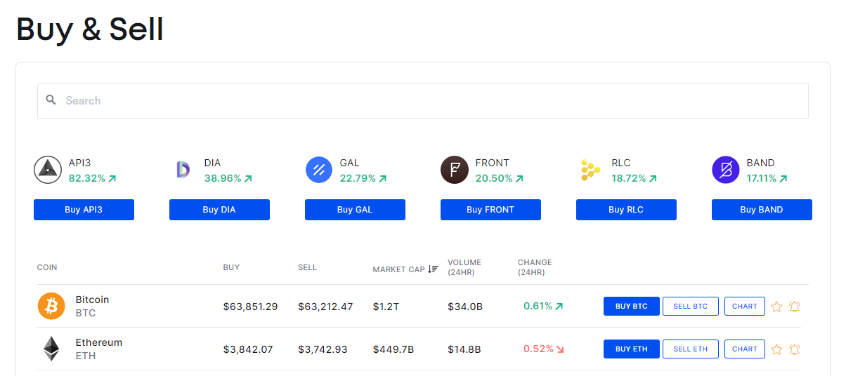The image size is (846, 376).
Task: Click the API3 coin logo
Action: pyautogui.click(x=48, y=170)
